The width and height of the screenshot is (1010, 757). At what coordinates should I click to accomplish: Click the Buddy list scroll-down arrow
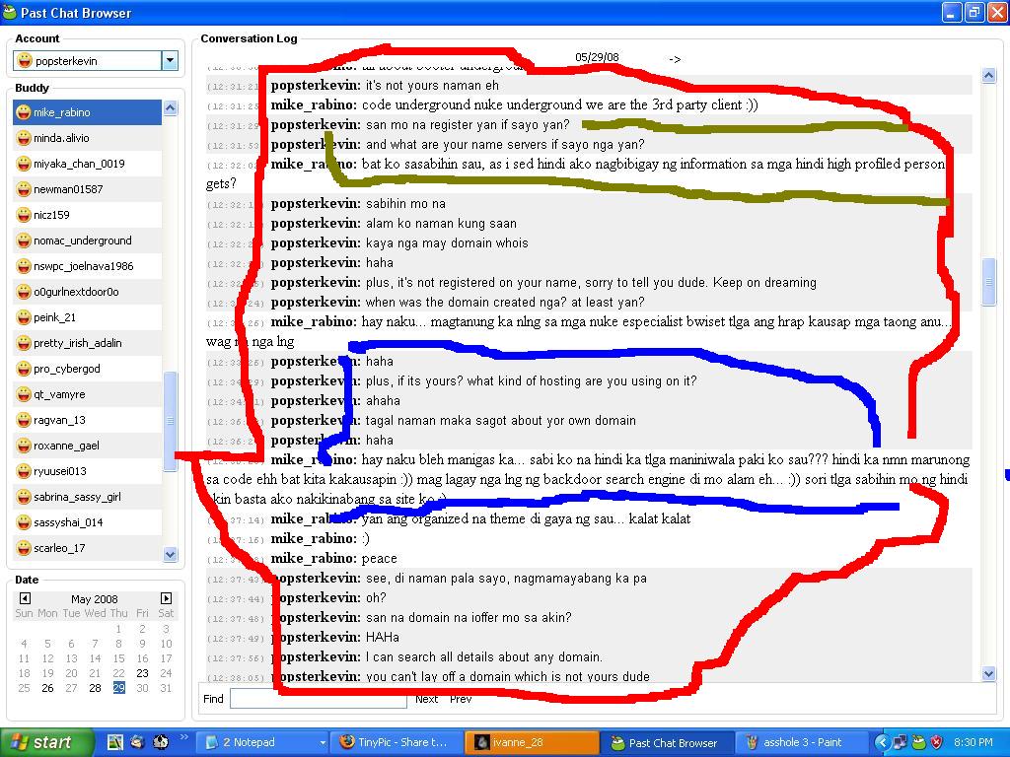[170, 554]
